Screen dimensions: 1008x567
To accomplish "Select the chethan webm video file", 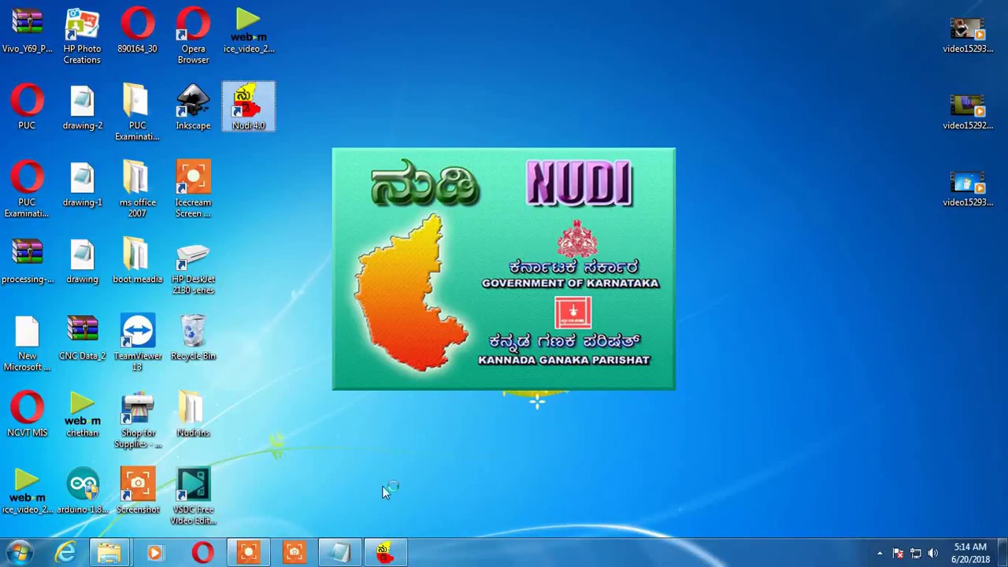I will (83, 414).
